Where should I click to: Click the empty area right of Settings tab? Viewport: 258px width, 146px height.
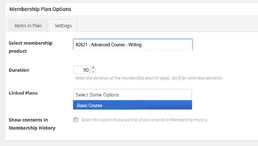coord(167,26)
